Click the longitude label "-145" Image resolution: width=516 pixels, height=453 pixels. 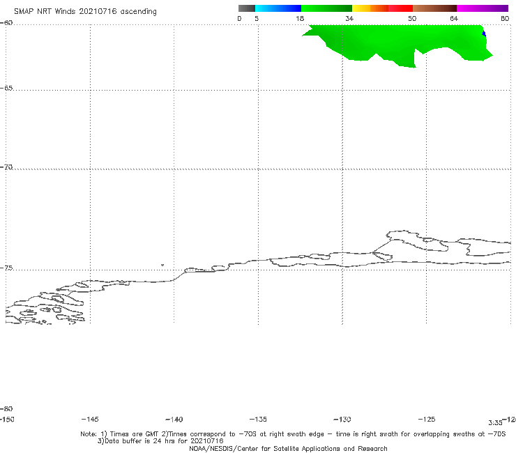tap(90, 420)
